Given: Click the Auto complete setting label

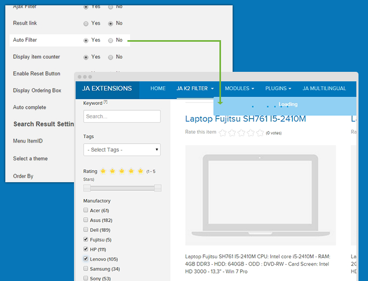Looking at the screenshot, I should coord(30,107).
